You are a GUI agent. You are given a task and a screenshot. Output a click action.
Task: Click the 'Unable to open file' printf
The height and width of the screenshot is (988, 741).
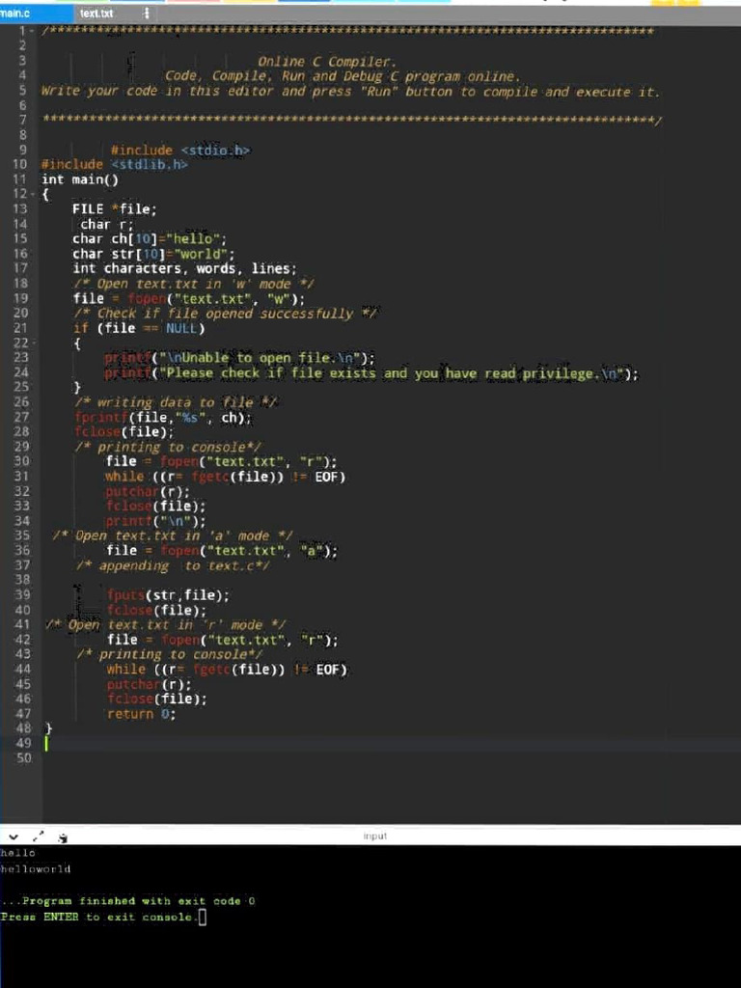pos(239,358)
